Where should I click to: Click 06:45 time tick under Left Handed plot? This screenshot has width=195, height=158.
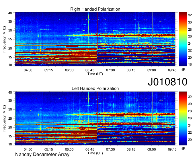coord(90,149)
